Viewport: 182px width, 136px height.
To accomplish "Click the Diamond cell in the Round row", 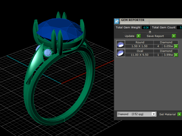I will tap(166, 42).
